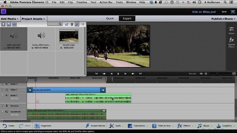Image resolution: width=237 pixels, height=133 pixels.
Task: Launch Instant Movie
Action: coord(95,126)
